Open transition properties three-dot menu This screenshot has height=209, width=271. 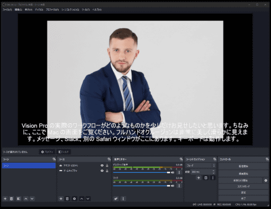[213, 178]
